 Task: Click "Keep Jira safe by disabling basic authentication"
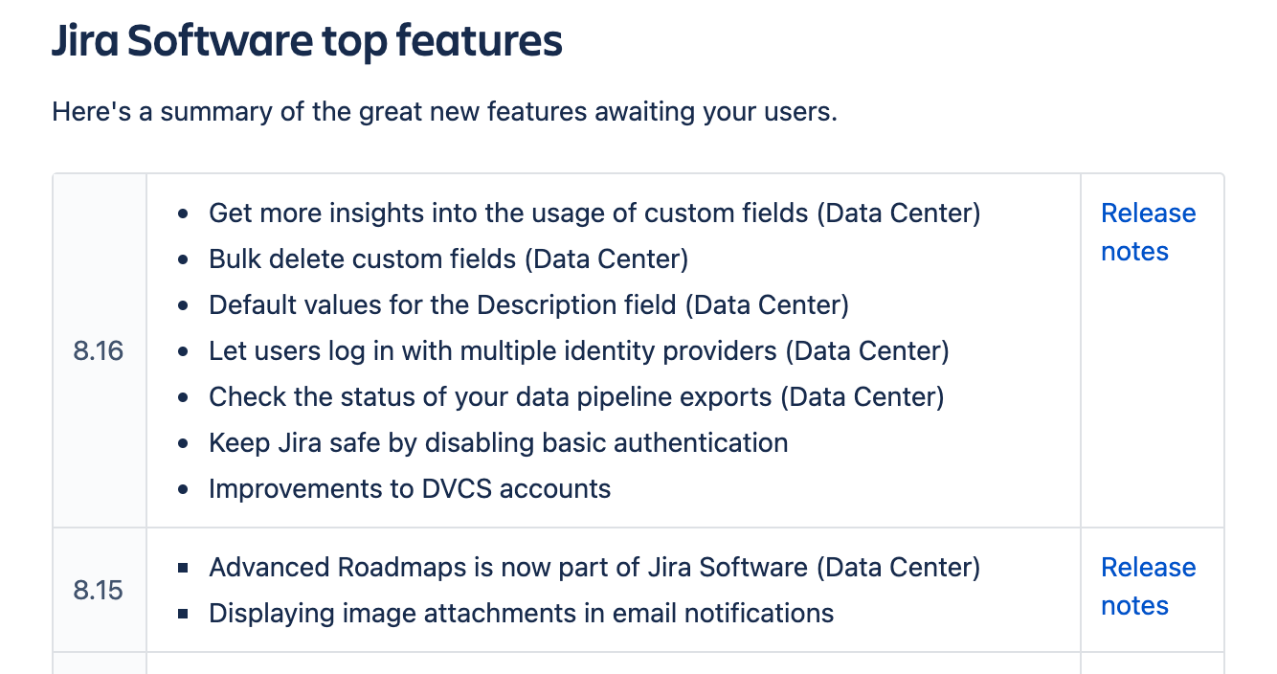(x=499, y=442)
